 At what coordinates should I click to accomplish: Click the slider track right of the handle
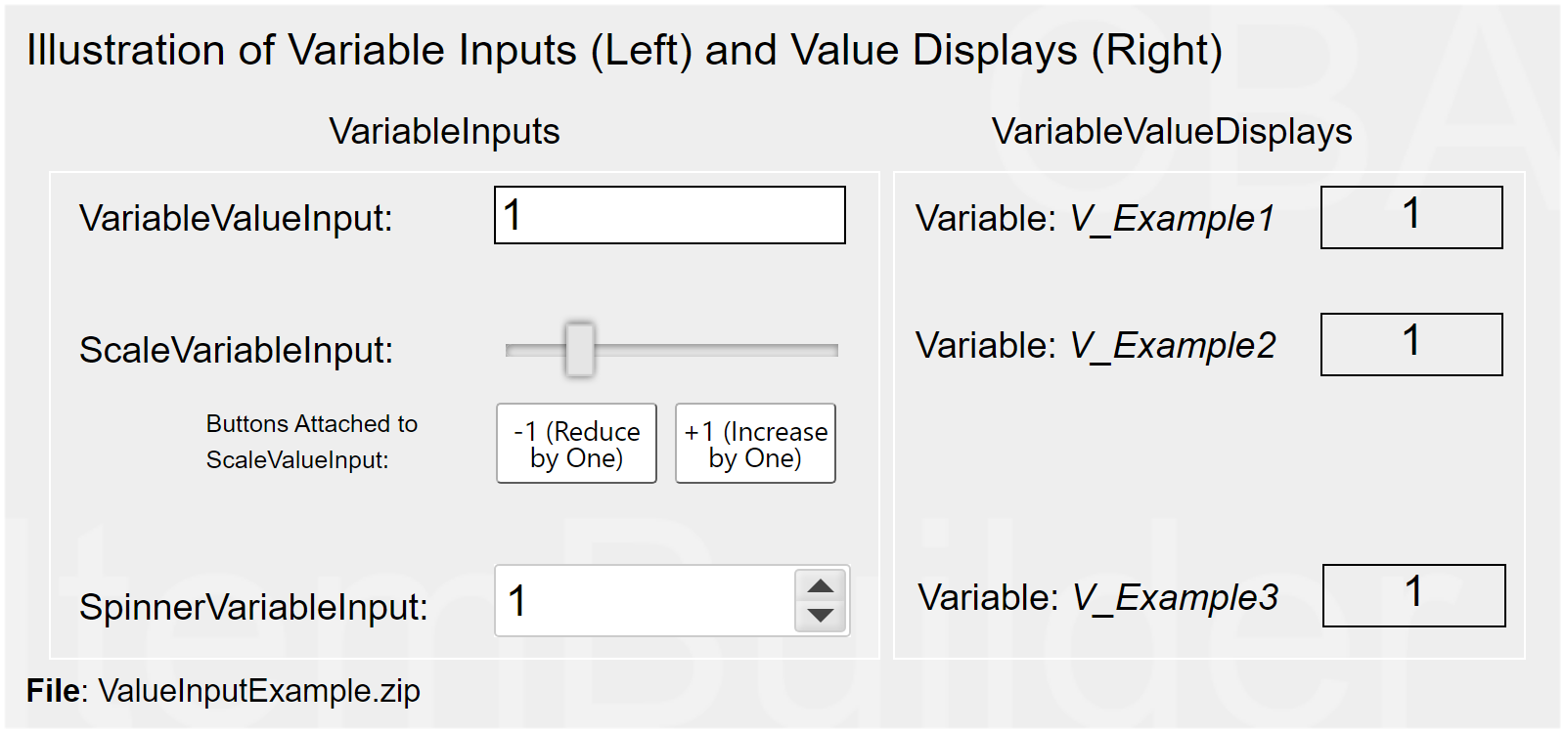coord(714,350)
